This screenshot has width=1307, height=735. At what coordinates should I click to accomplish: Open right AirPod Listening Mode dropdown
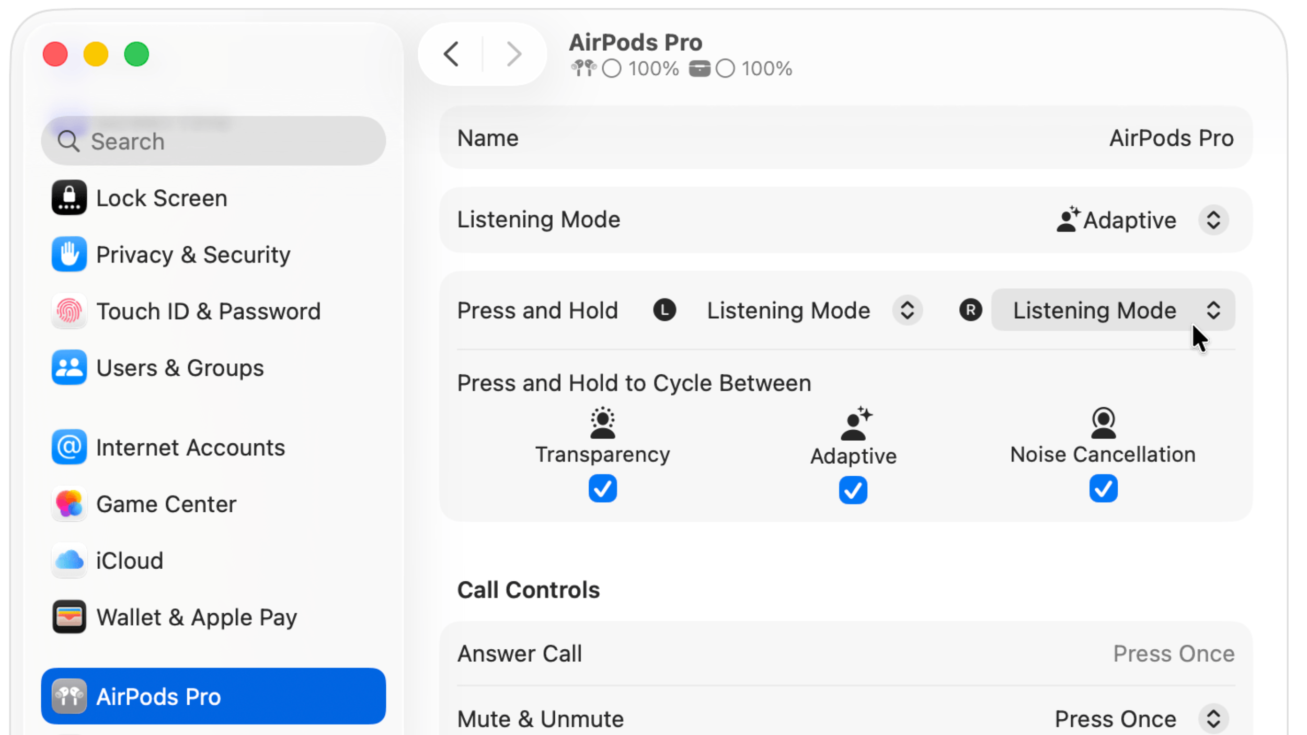click(x=1113, y=310)
